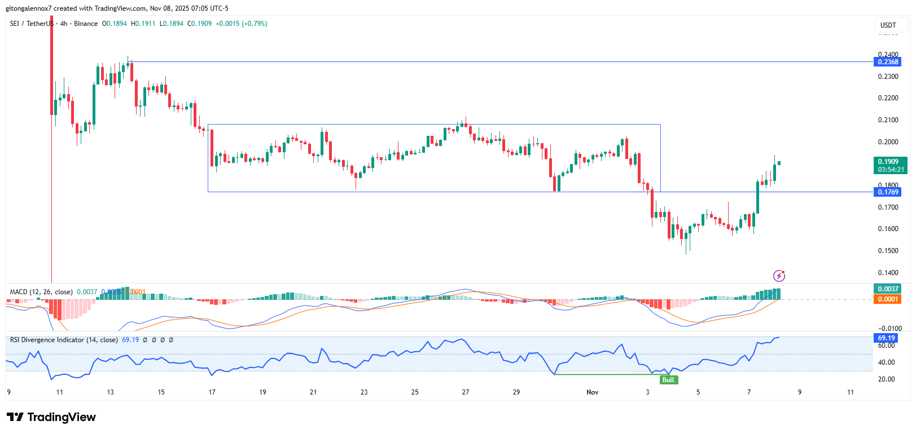Select the blue 0.1769 price label

coord(888,192)
